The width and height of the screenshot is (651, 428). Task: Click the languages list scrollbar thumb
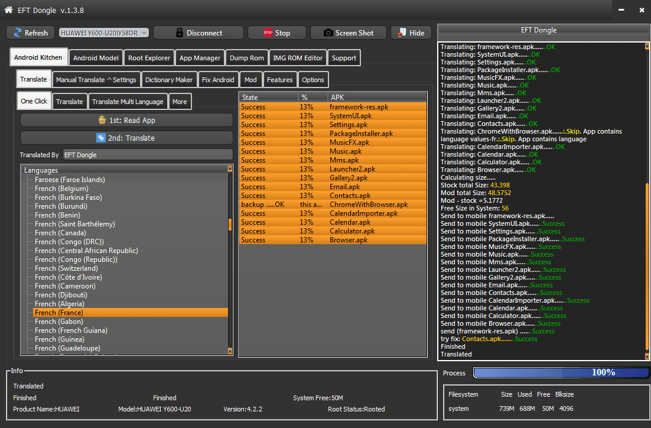point(230,225)
